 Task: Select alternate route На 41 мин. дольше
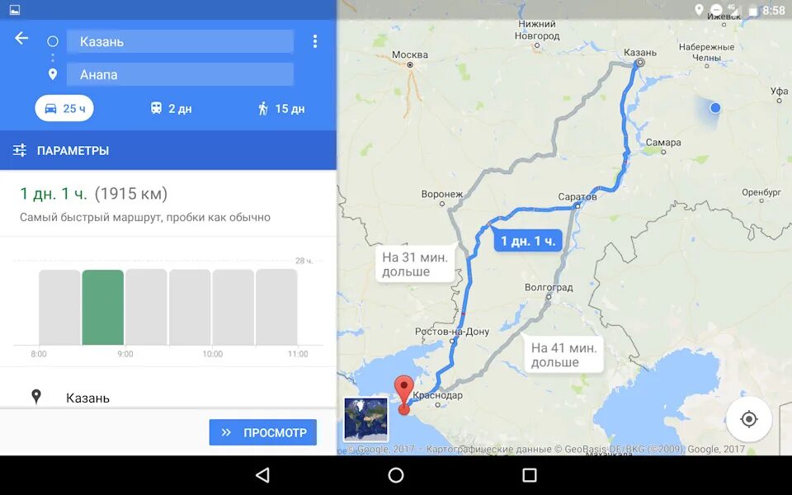(563, 355)
